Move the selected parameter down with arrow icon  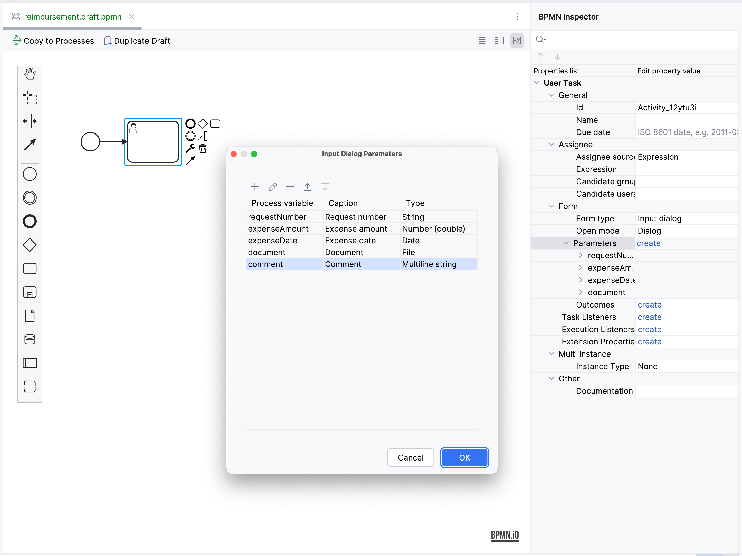(324, 187)
